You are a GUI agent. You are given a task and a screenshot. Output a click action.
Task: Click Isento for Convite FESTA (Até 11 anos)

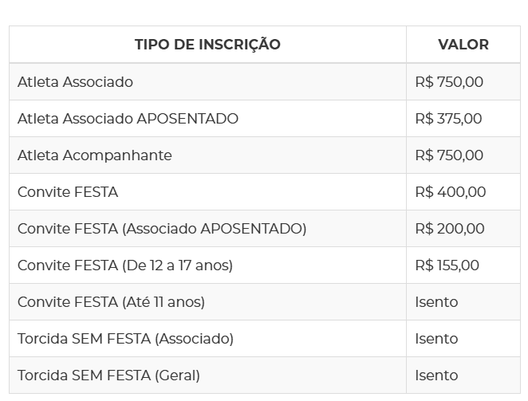point(436,302)
